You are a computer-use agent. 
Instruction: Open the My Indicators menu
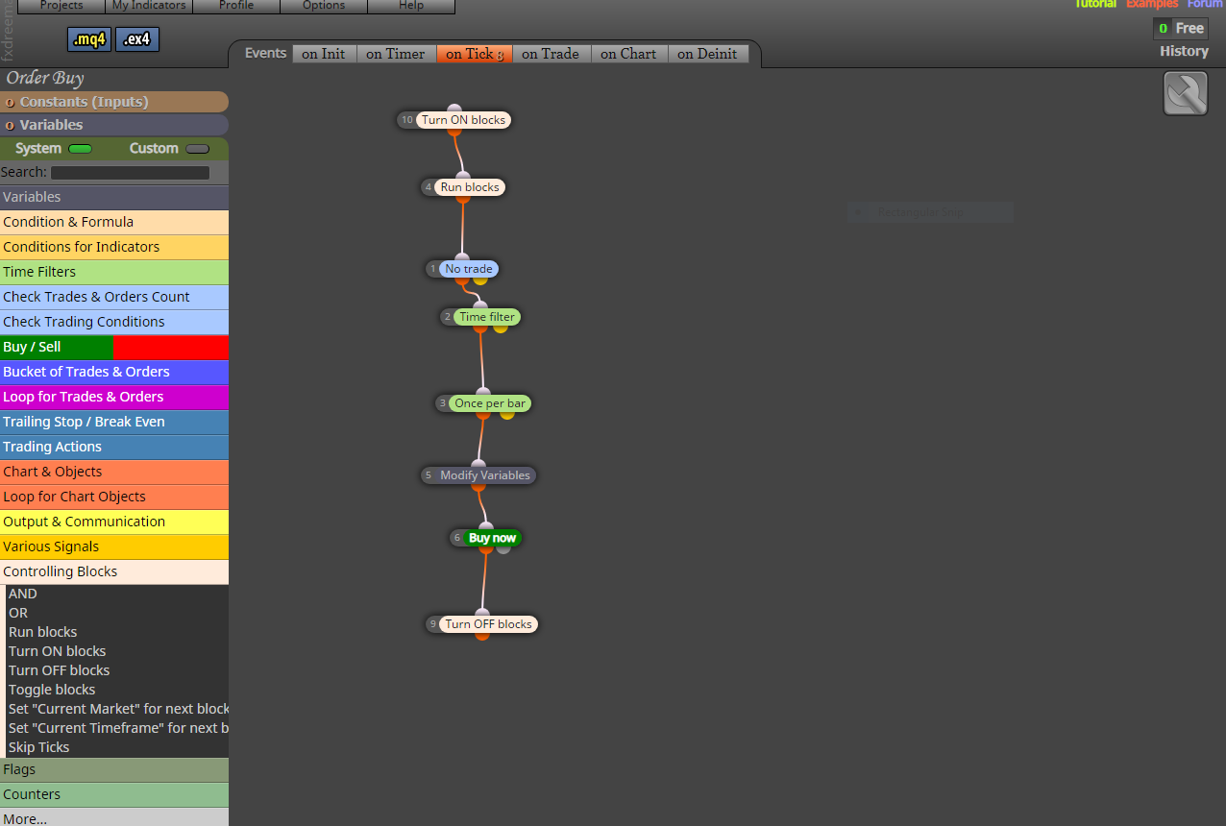coord(149,6)
